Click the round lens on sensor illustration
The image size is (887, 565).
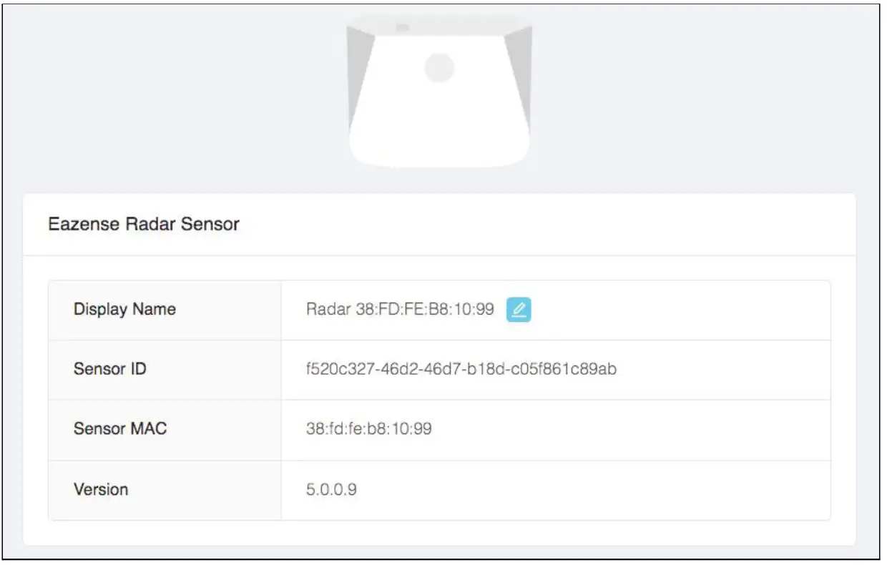438,68
